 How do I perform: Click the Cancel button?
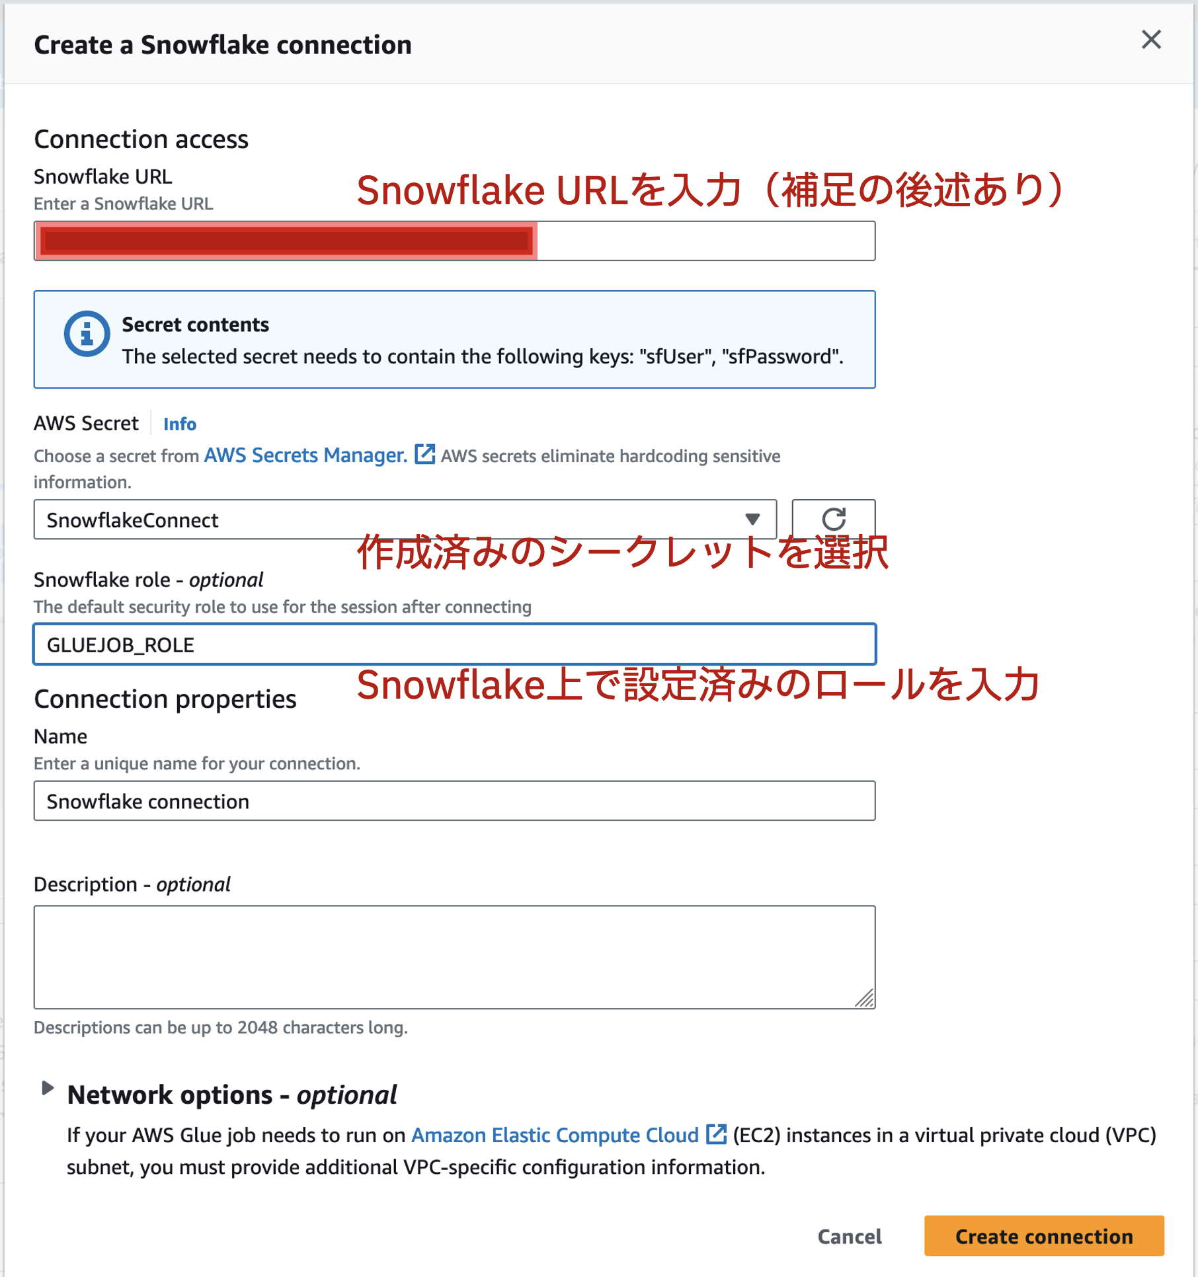(x=850, y=1237)
